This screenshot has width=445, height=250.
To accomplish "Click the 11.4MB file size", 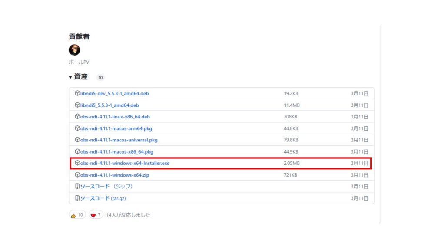I will (x=292, y=105).
